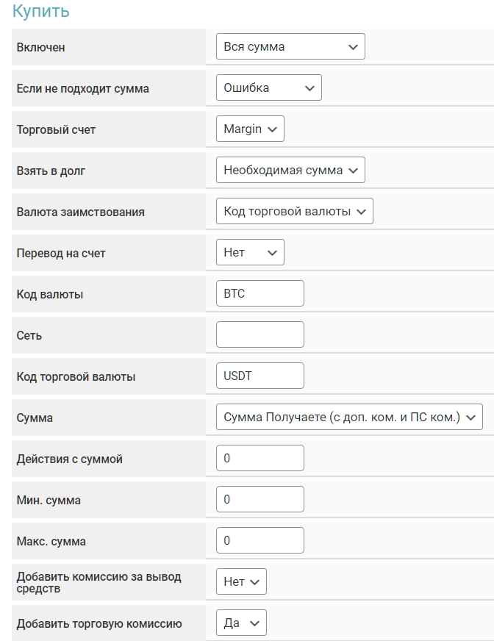Click the Торговый счет row label
Image resolution: width=494 pixels, height=641 pixels.
pos(56,129)
